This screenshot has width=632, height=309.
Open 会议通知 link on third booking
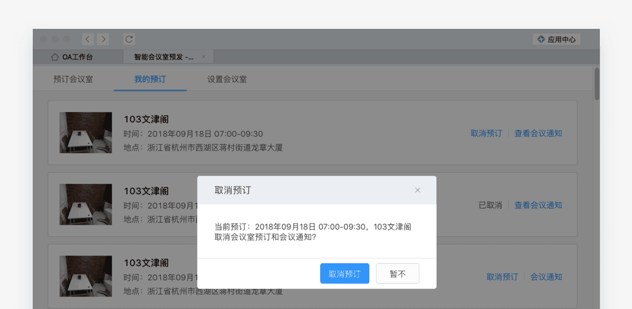[546, 277]
